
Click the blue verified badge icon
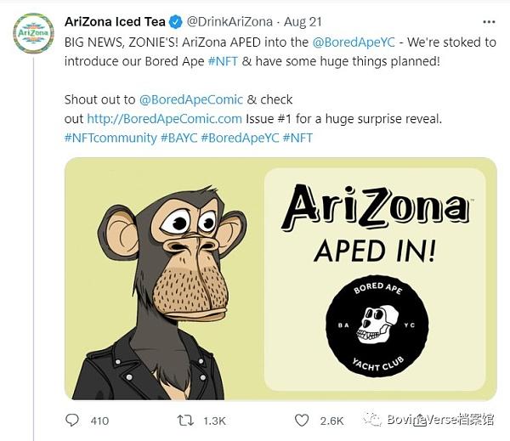point(176,22)
